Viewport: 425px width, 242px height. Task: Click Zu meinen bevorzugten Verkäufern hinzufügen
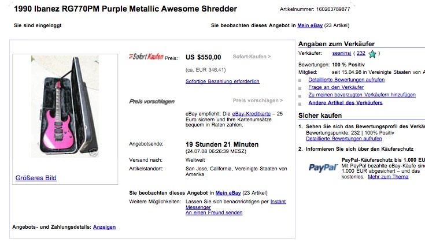click(x=362, y=95)
